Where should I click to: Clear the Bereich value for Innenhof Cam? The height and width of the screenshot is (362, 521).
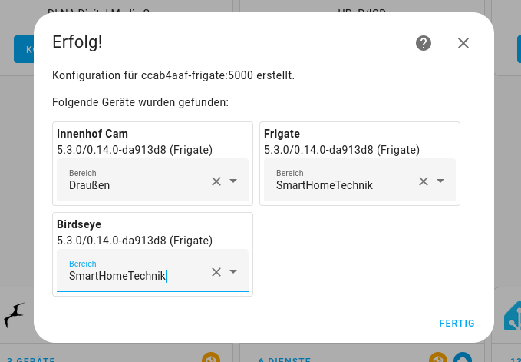coord(216,181)
